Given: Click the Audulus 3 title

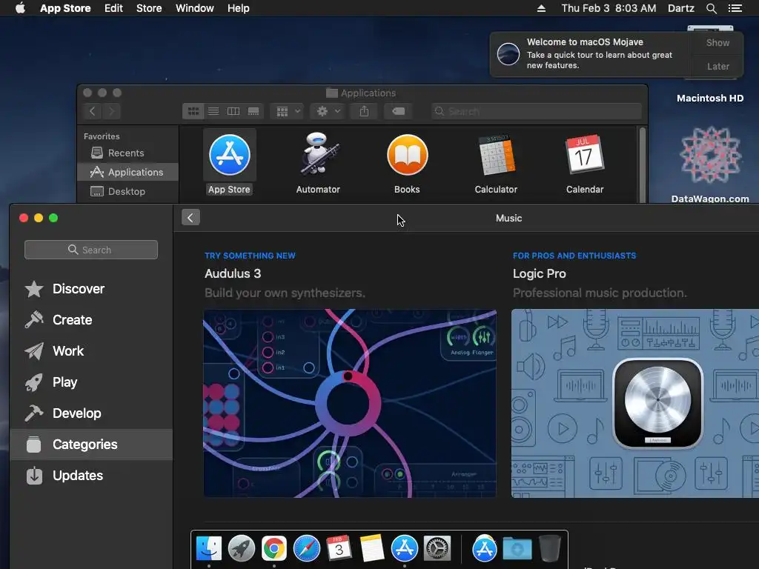Looking at the screenshot, I should point(233,273).
